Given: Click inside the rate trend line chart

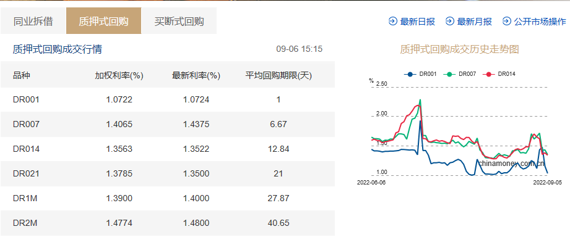Looking at the screenshot, I should (x=459, y=131).
